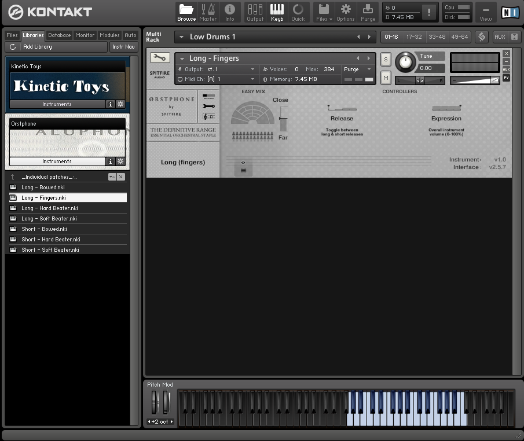Open Orstphone library settings gear
The width and height of the screenshot is (524, 441).
pos(120,161)
